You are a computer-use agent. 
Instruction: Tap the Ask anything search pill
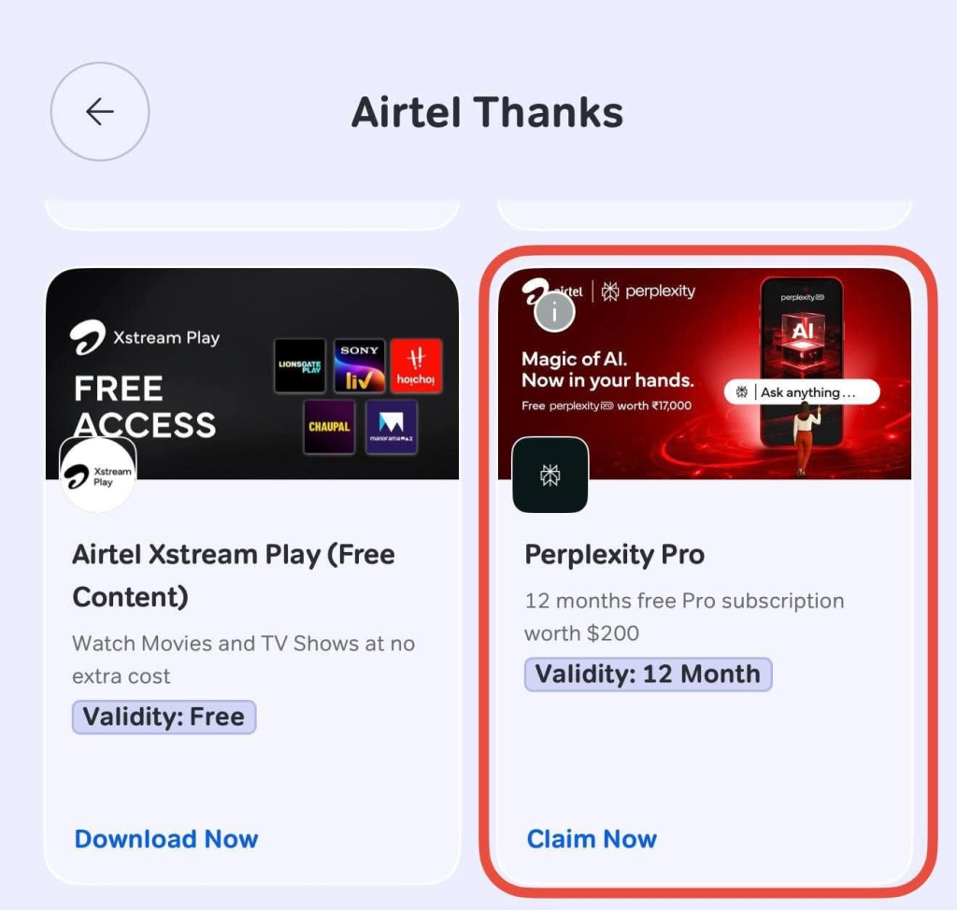point(802,391)
